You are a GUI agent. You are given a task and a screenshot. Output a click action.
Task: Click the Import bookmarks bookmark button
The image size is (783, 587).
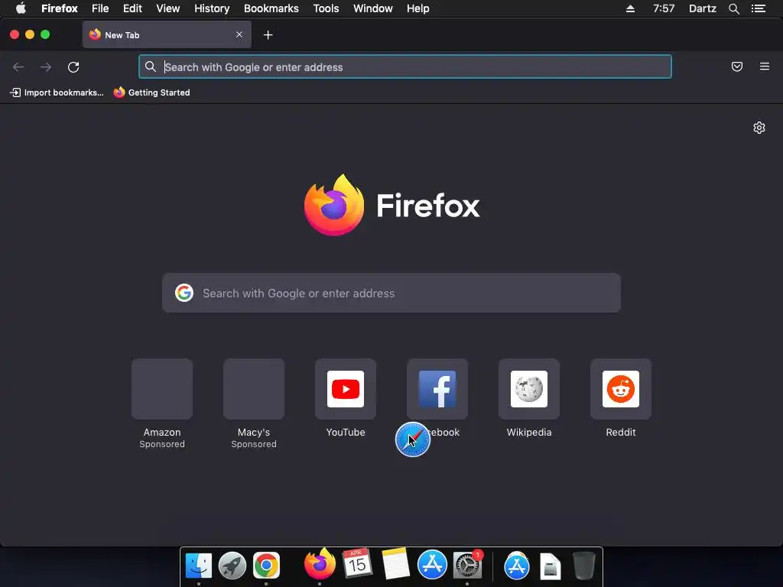57,92
